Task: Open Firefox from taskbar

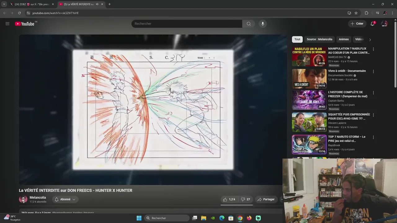Action: point(249,218)
